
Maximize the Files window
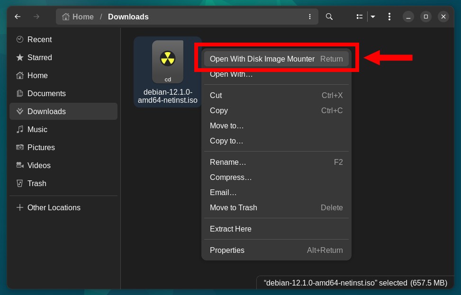(426, 17)
